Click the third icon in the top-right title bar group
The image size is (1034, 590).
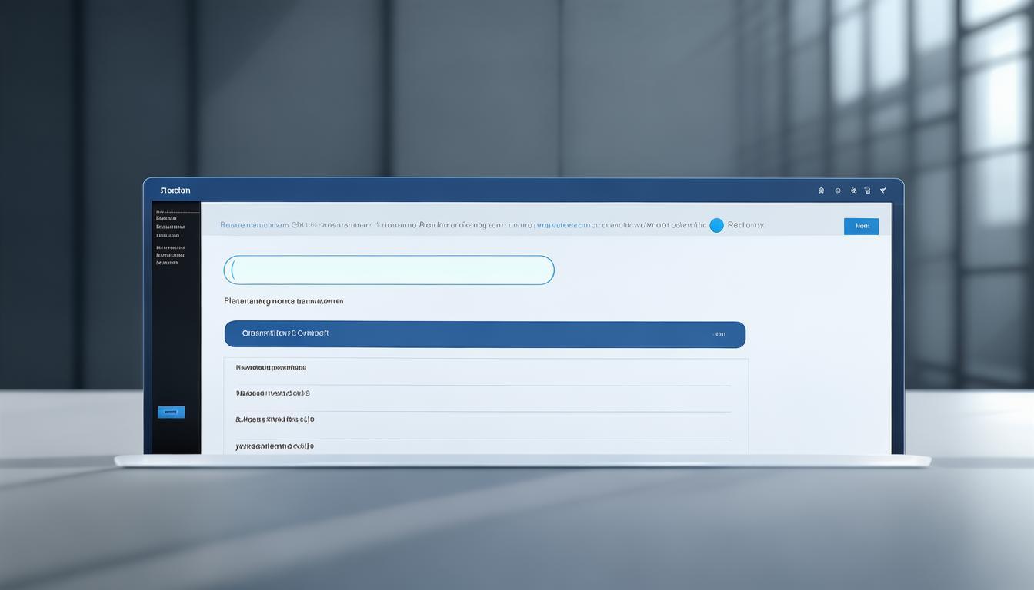pyautogui.click(x=852, y=191)
